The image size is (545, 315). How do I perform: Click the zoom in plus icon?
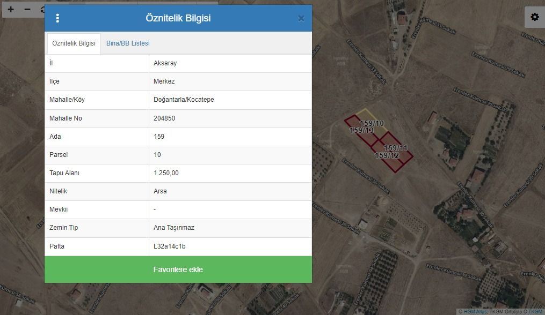(x=11, y=10)
